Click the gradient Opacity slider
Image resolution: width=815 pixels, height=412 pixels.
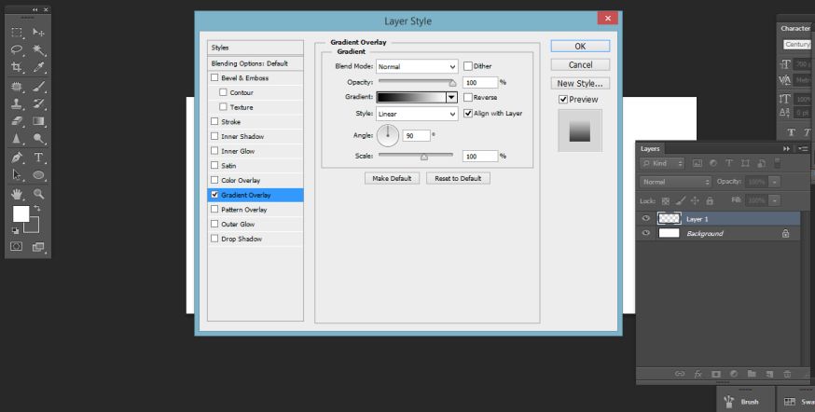pyautogui.click(x=415, y=82)
